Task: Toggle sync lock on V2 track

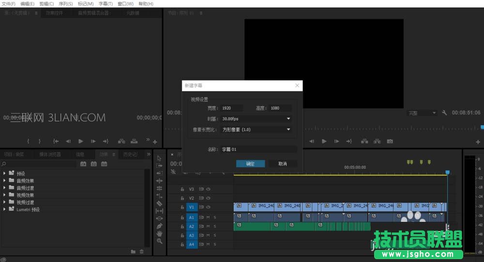Action: [x=201, y=198]
